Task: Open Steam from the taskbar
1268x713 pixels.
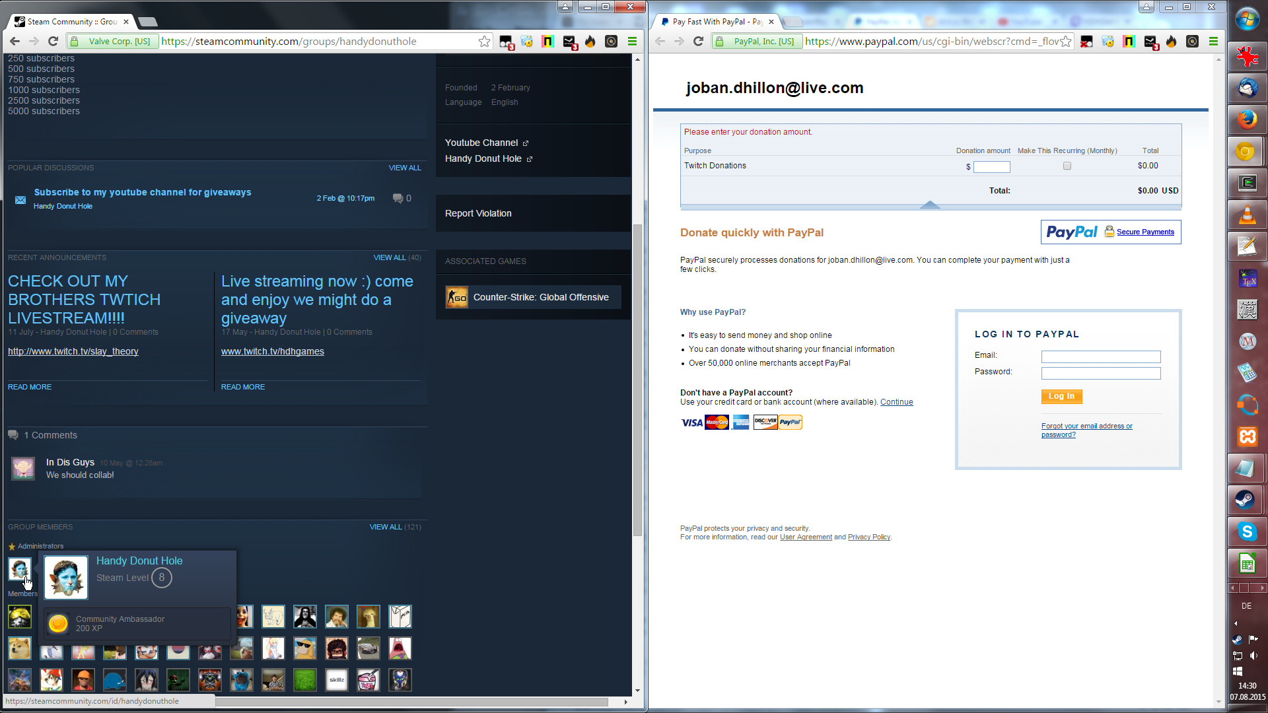Action: pos(1246,499)
